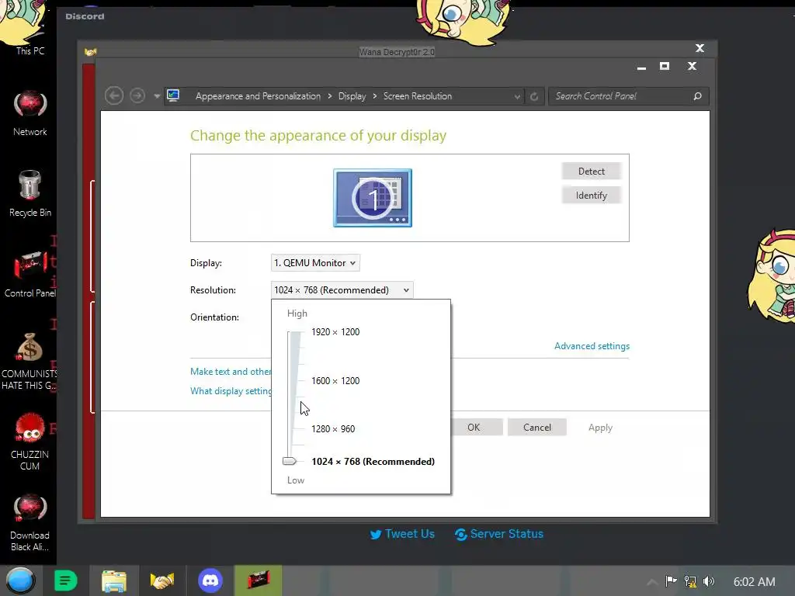
Task: Click the Start orb on the taskbar
Action: point(20,580)
